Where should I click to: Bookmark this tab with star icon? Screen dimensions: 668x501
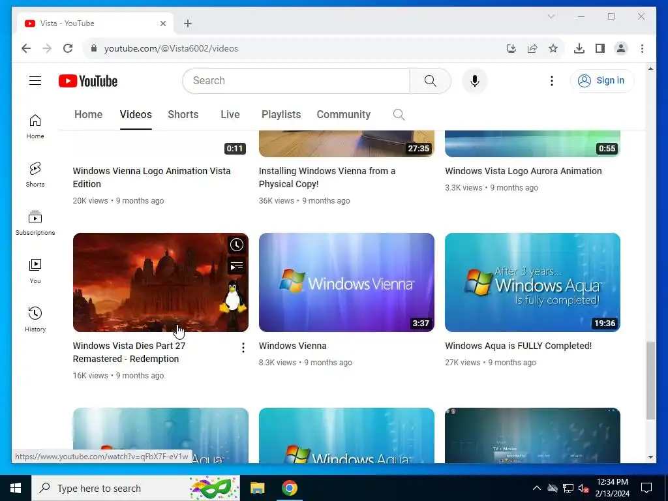click(553, 48)
